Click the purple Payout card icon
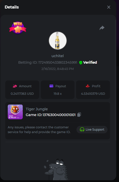Image resolution: width=119 pixels, height=182 pixels. click(x=51, y=86)
